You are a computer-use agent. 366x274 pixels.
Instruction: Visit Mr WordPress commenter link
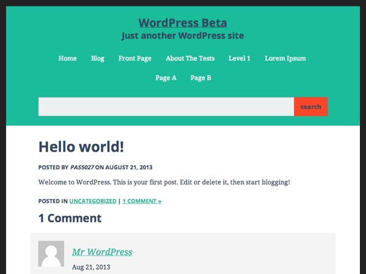[102, 252]
